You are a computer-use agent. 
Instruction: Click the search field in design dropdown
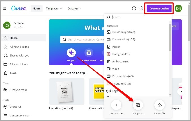(x=138, y=17)
